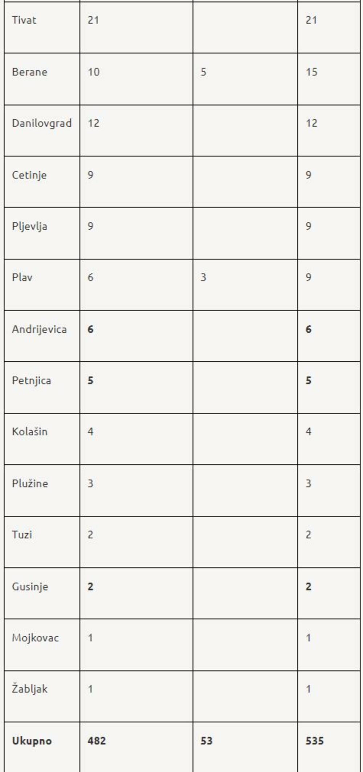Click the bold Ukupno total label
Screen dimensions: 363x772
(32, 741)
